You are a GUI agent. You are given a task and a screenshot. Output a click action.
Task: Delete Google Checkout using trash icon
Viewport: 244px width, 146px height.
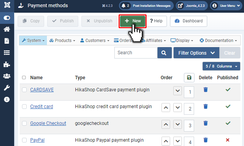coord(205,123)
